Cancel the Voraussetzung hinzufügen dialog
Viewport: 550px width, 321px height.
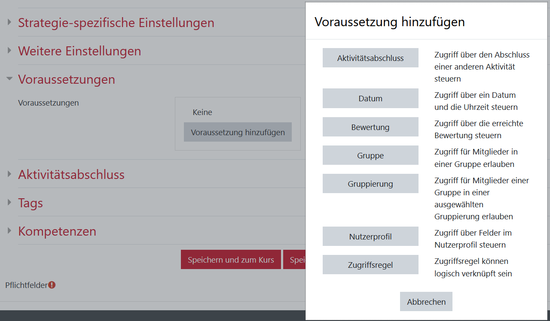tap(426, 301)
